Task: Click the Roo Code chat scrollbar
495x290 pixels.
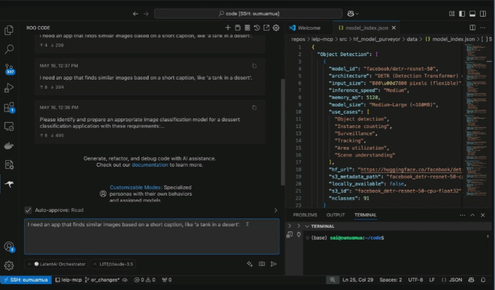Action: [x=283, y=133]
